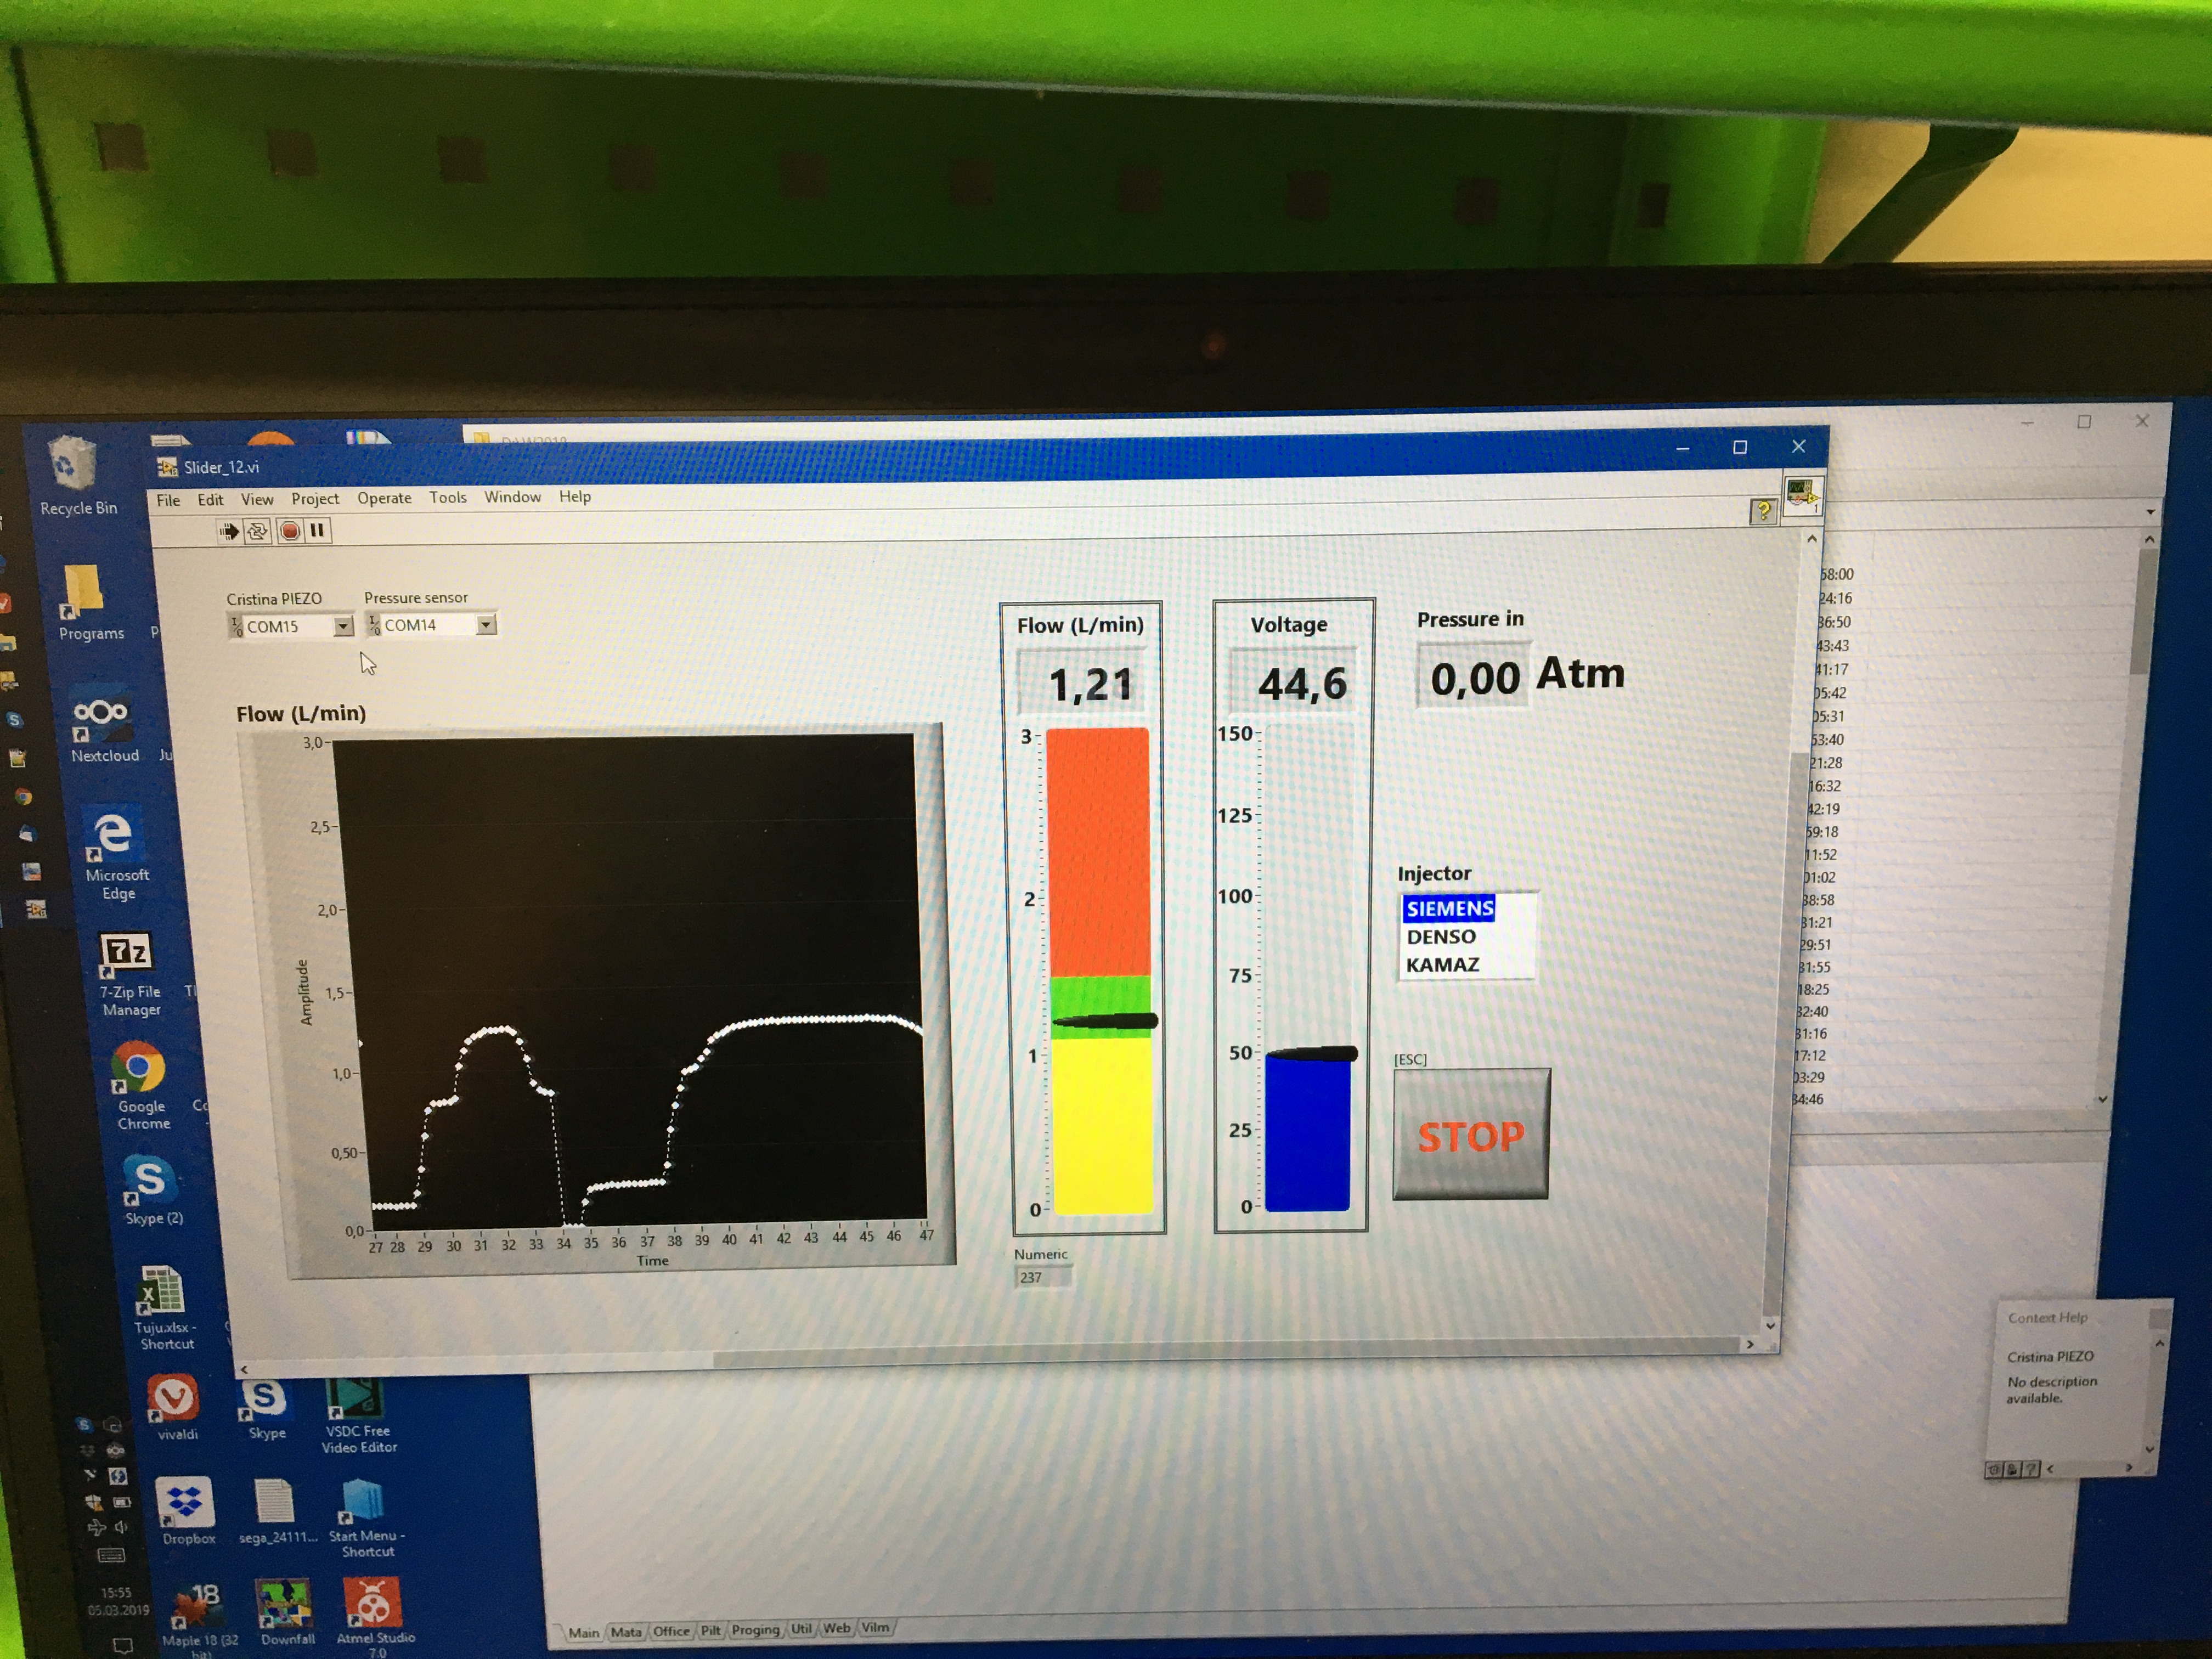
Task: Click the volume speaker tray icon
Action: pos(120,1527)
